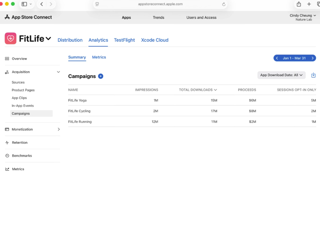Click the Proceeds column header
The image size is (320, 240).
coord(247,90)
